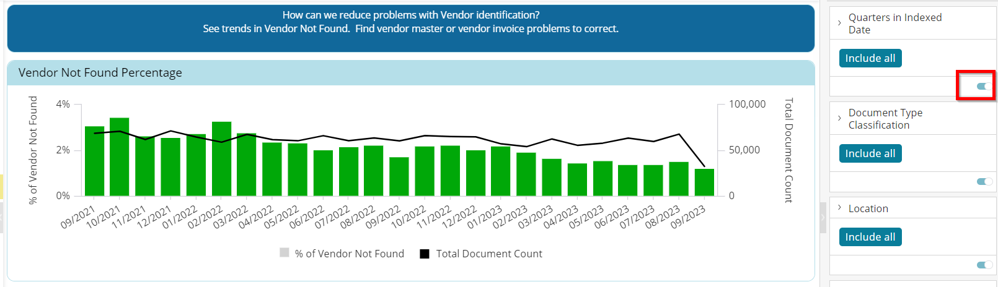This screenshot has height=287, width=998.
Task: Click the banner line about Vendor Not Found trends
Action: pos(410,28)
